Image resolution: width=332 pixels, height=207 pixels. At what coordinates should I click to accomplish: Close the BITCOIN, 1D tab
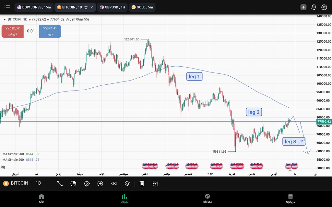tap(92, 7)
